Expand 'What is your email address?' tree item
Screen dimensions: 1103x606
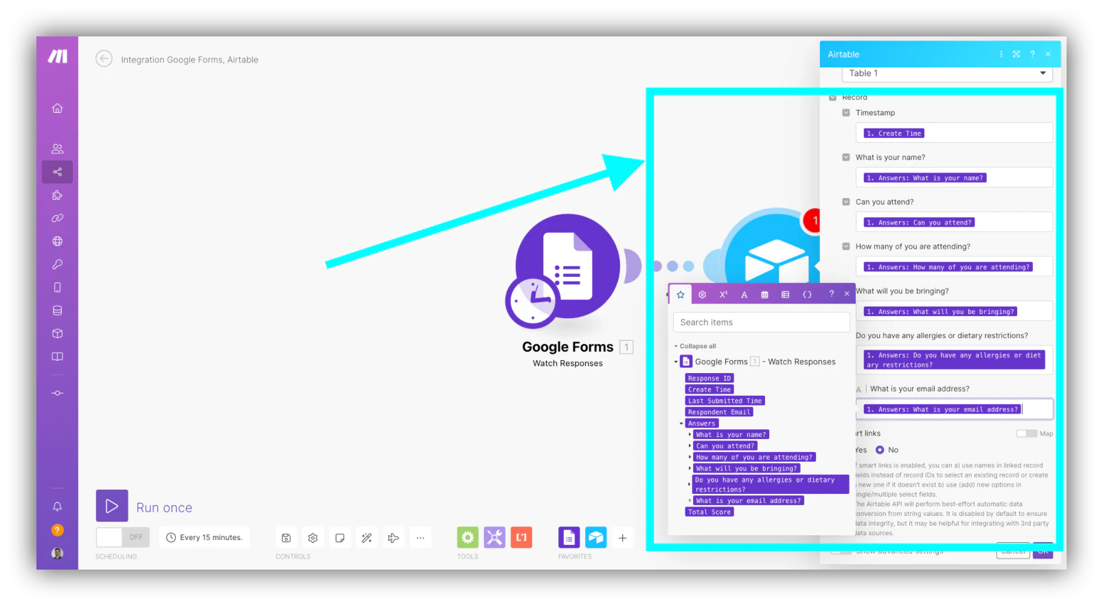(690, 501)
